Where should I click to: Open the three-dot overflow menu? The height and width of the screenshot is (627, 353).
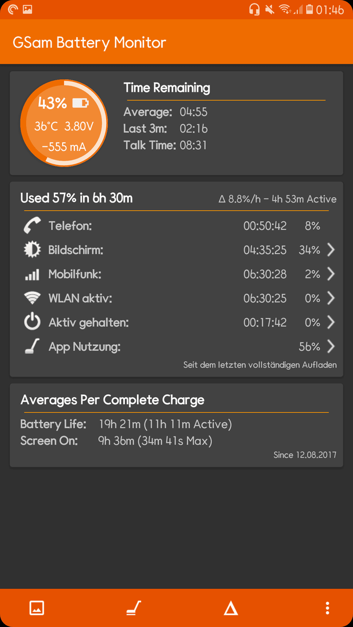pyautogui.click(x=327, y=608)
